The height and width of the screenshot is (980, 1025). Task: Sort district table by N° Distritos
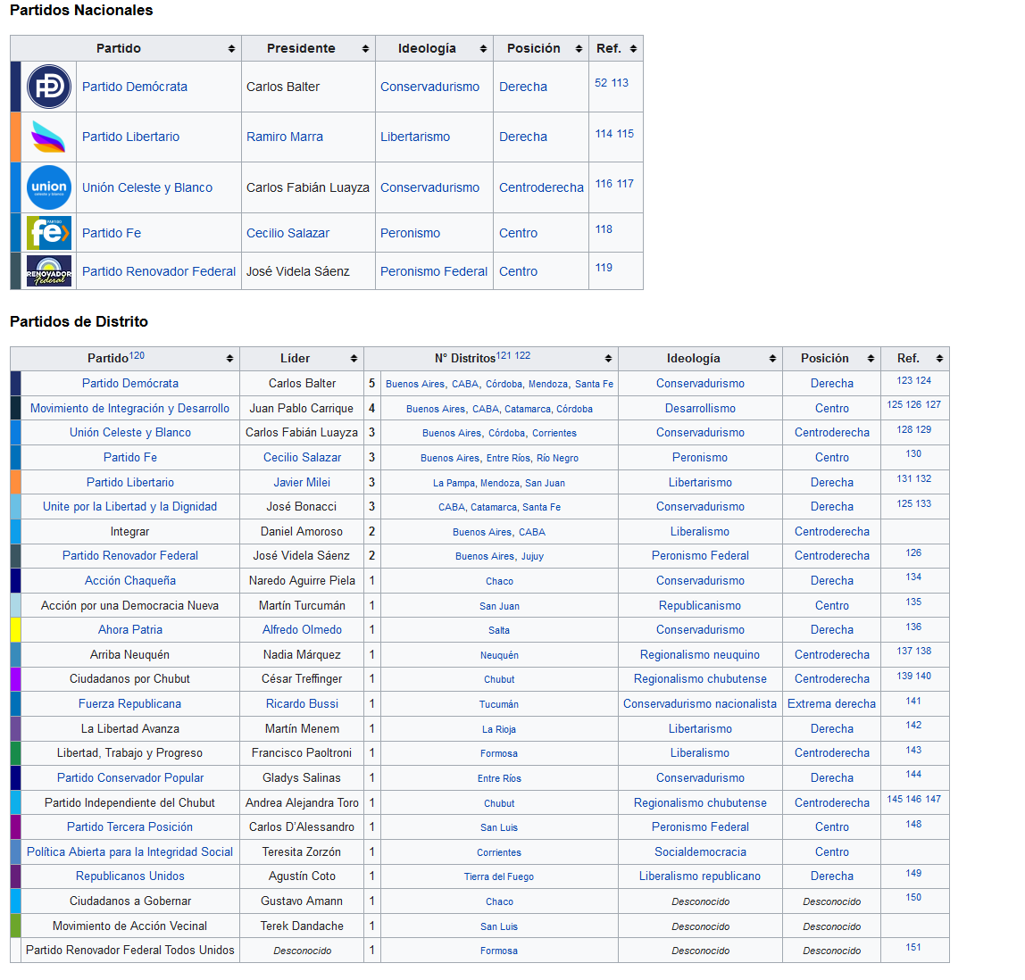click(608, 359)
